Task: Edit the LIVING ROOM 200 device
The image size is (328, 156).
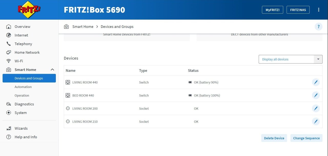Action: [x=316, y=108]
